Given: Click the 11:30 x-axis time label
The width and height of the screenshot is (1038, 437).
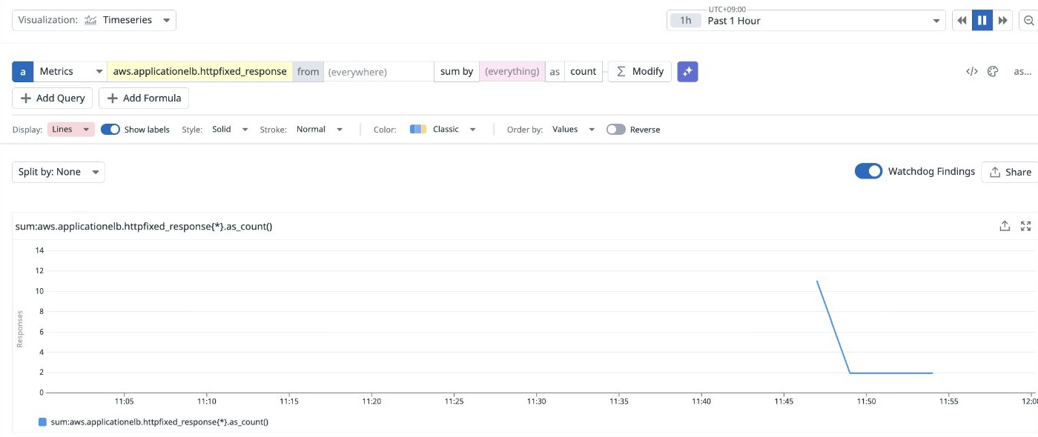Looking at the screenshot, I should tap(536, 401).
